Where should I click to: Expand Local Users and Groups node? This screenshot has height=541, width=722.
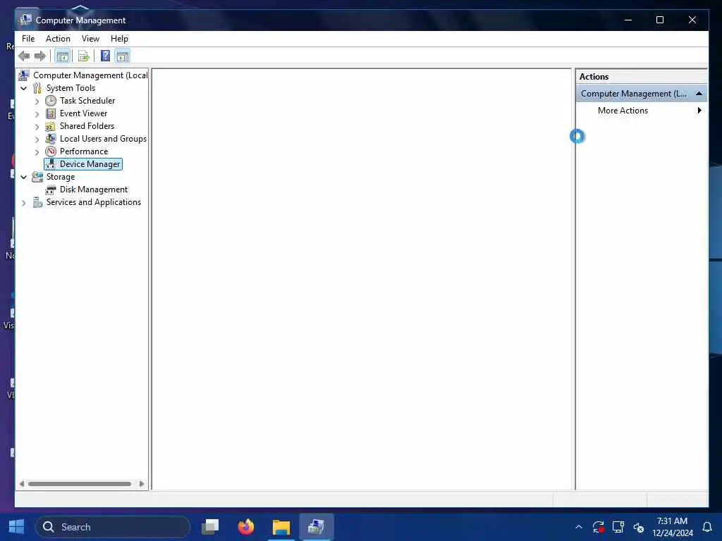[37, 139]
